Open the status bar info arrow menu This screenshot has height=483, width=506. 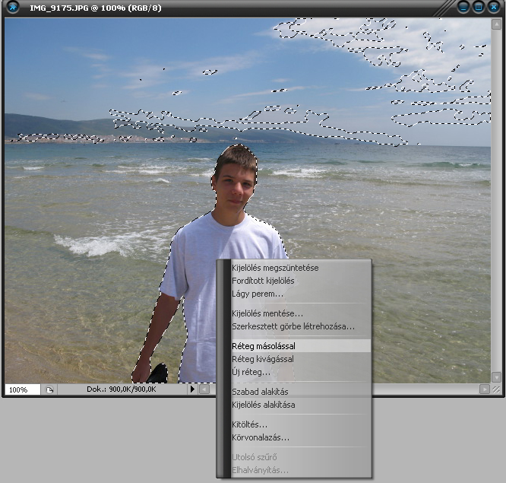tap(192, 389)
